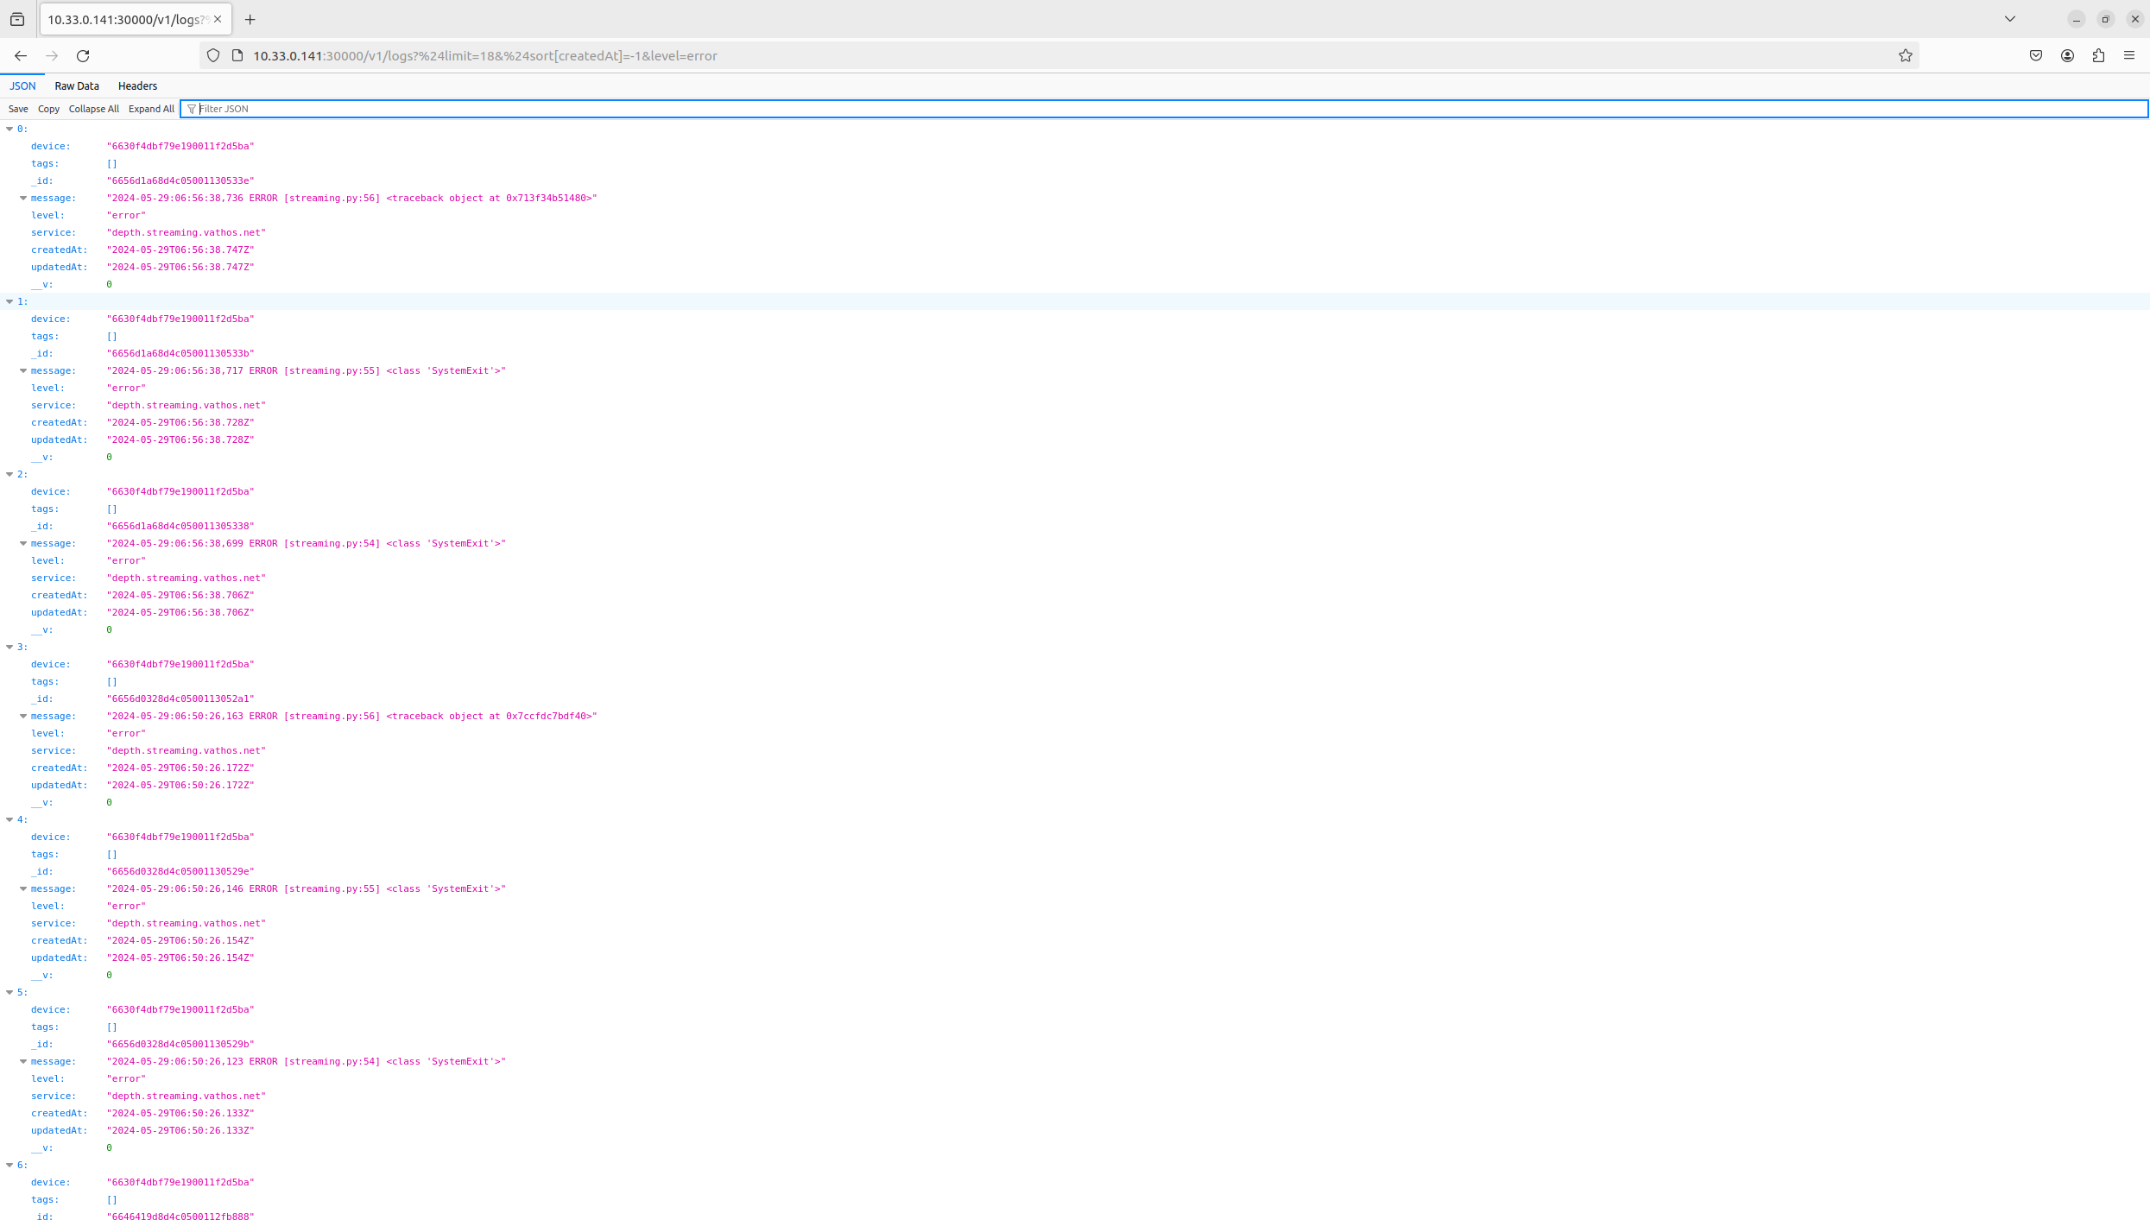2150x1220 pixels.
Task: Click the browser back arrow
Action: 21,56
